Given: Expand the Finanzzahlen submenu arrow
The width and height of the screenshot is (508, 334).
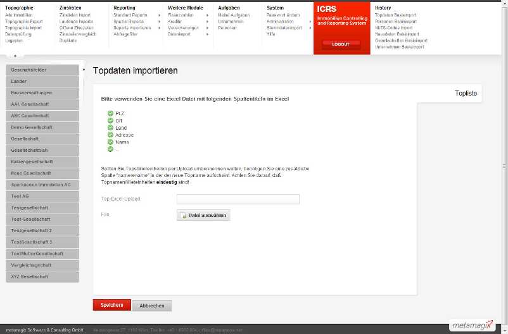Looking at the screenshot, I should [207, 15].
